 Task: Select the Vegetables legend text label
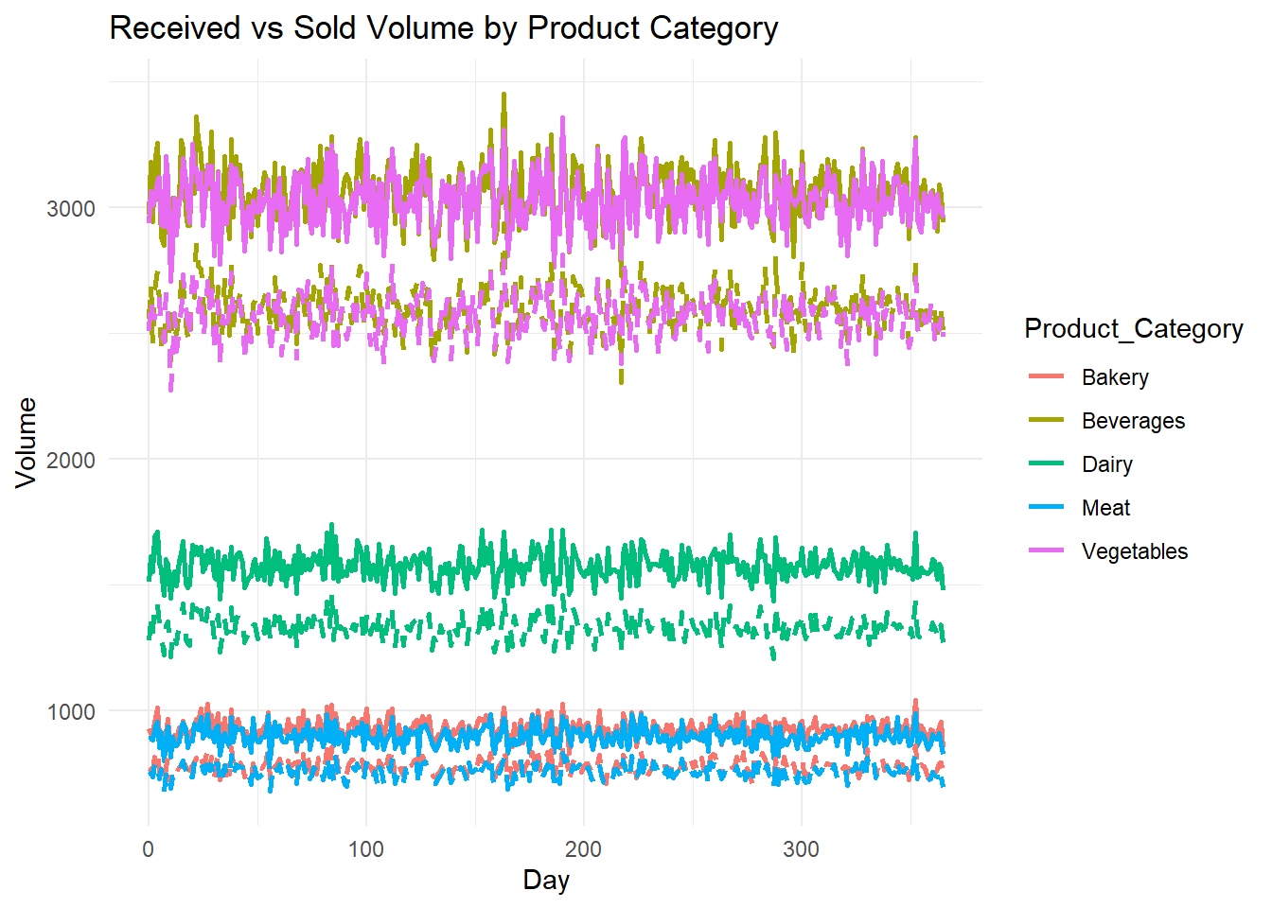tap(1135, 551)
